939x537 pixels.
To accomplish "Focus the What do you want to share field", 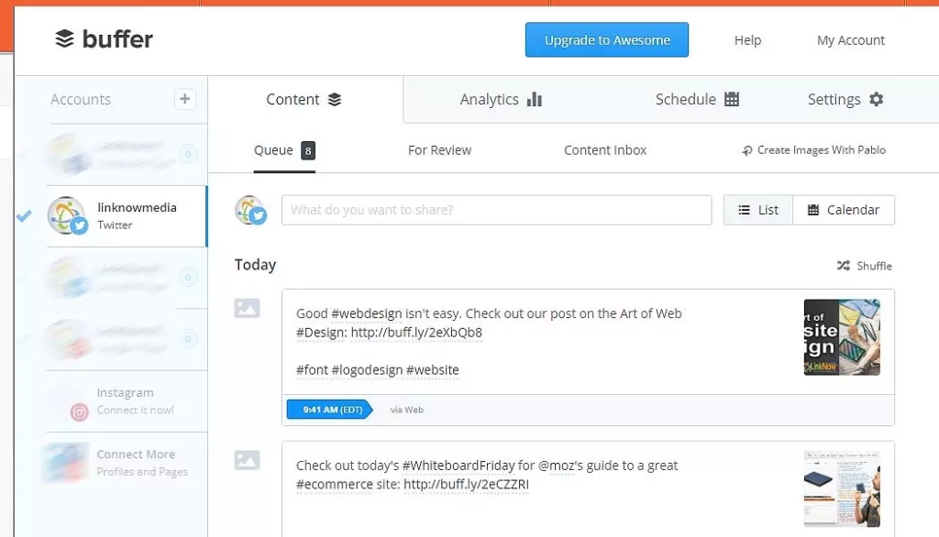I will coord(496,210).
